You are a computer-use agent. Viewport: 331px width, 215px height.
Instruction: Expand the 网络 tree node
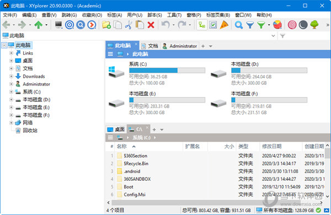coord(11,122)
